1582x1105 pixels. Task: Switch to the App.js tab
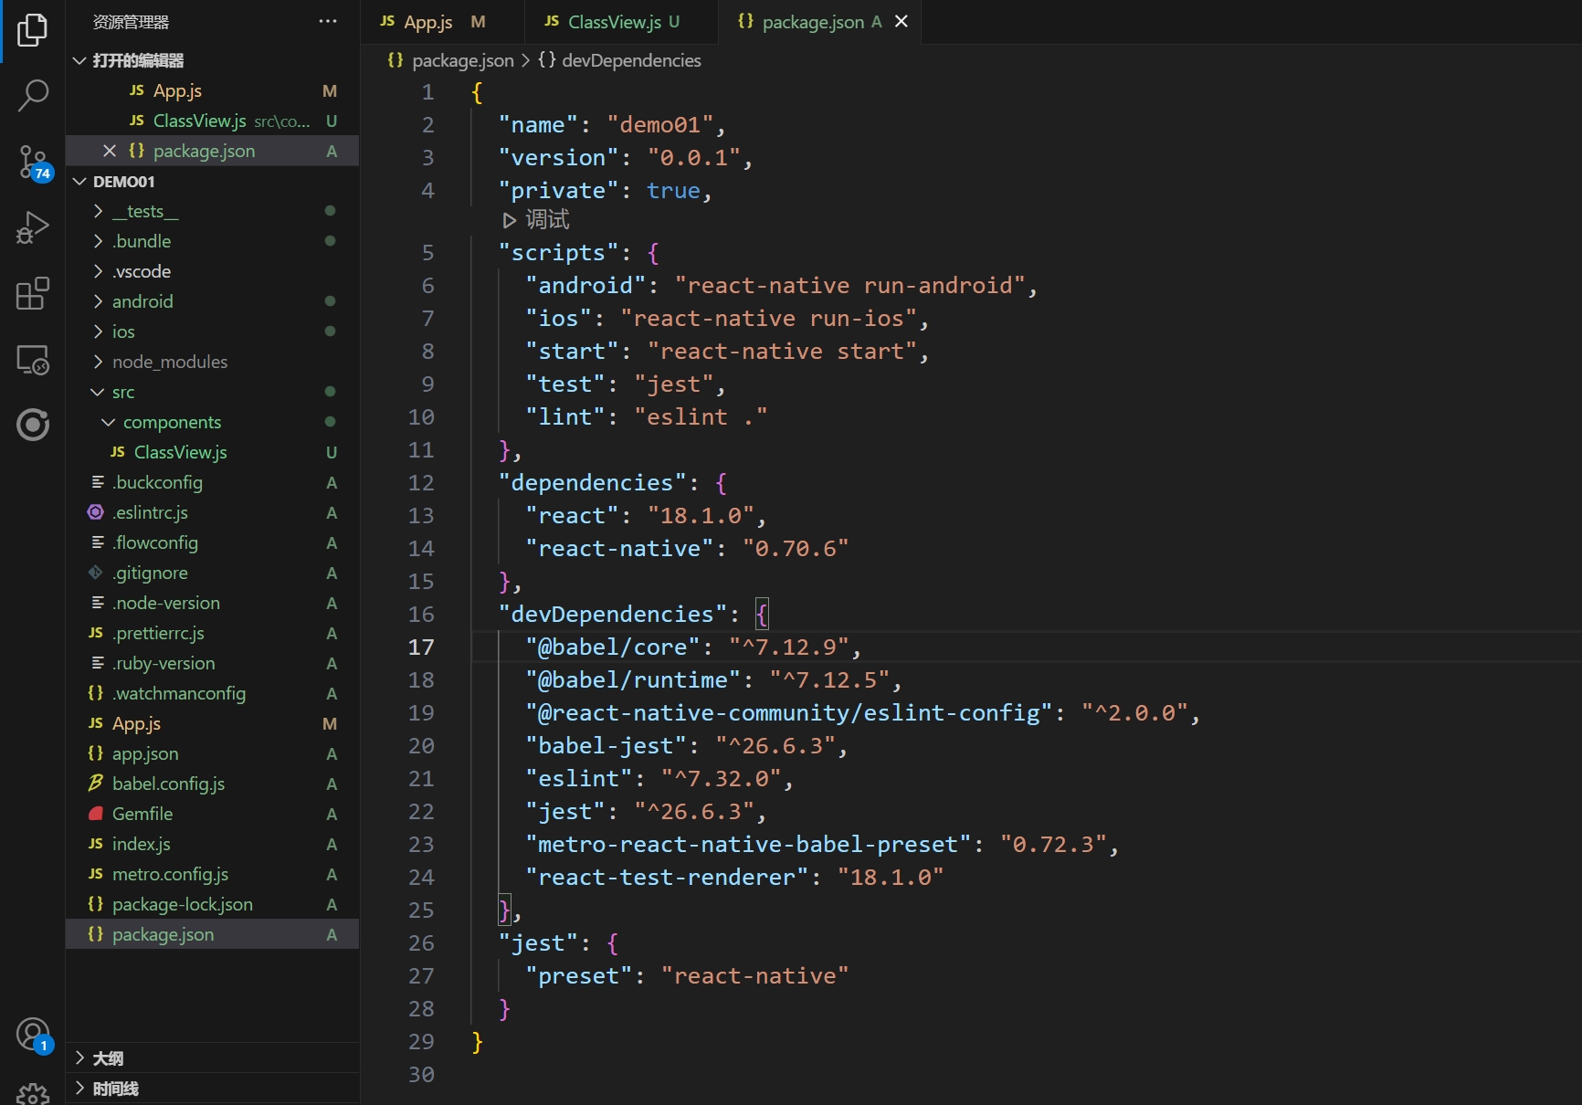442,22
